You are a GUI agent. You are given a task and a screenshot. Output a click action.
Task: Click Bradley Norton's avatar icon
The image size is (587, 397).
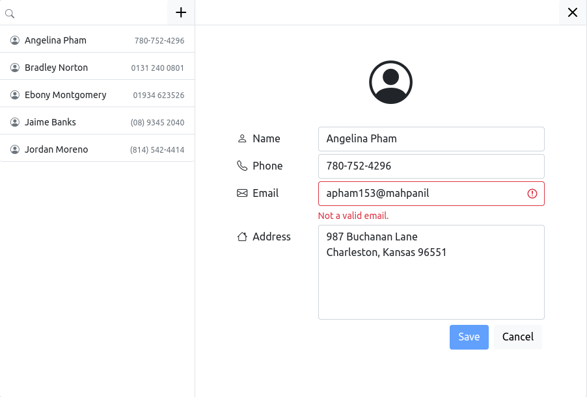(x=14, y=67)
